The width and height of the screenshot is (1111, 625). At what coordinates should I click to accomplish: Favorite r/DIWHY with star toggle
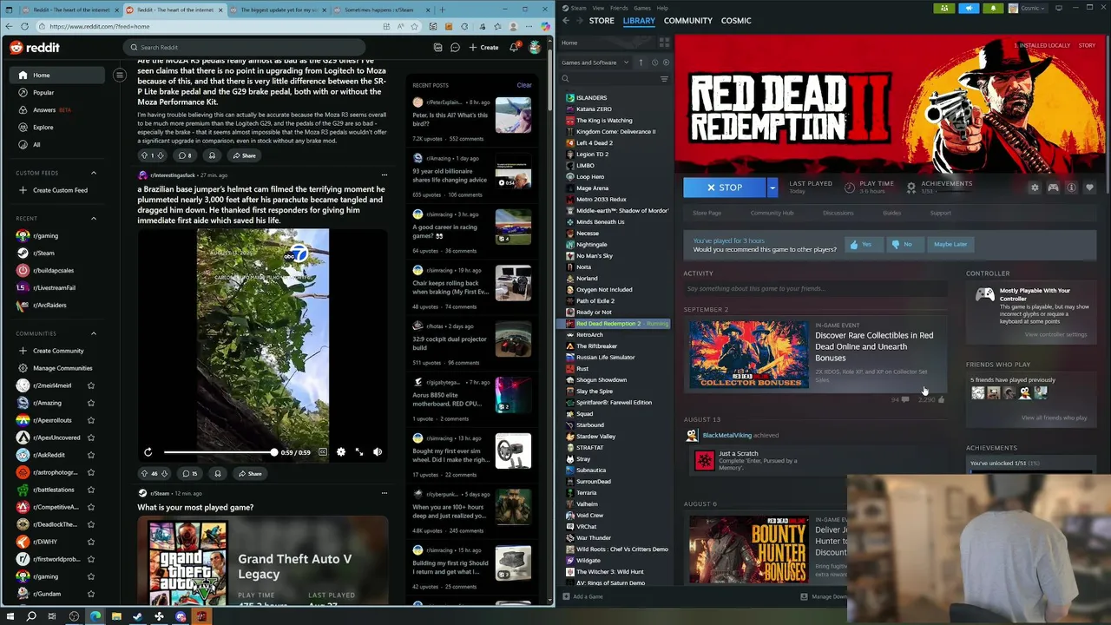tap(91, 542)
